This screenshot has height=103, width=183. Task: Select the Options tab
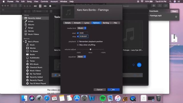click(96, 23)
